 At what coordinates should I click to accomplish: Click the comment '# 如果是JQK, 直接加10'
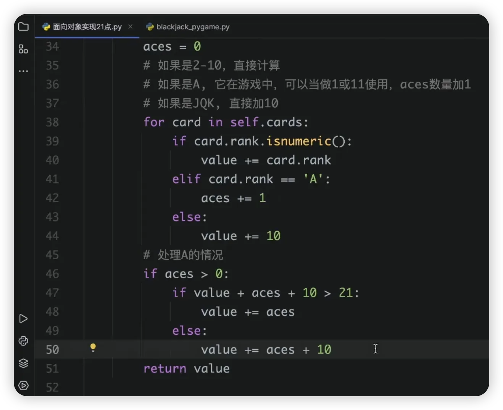(211, 103)
